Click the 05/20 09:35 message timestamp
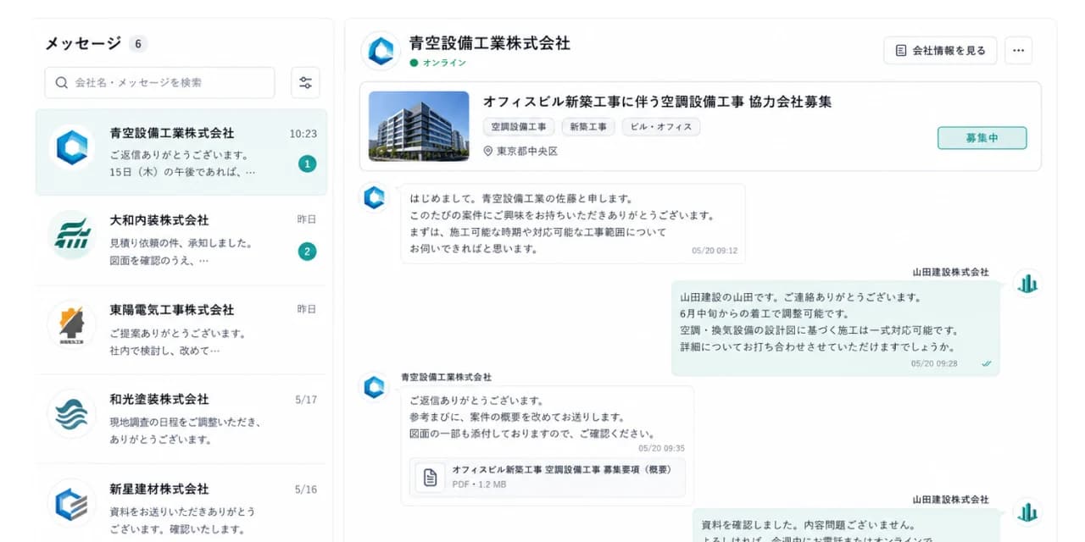 pos(662,448)
